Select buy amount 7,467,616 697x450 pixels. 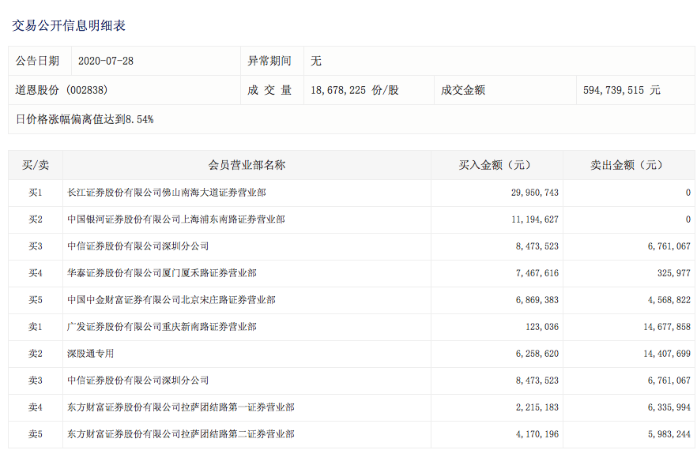pyautogui.click(x=537, y=273)
